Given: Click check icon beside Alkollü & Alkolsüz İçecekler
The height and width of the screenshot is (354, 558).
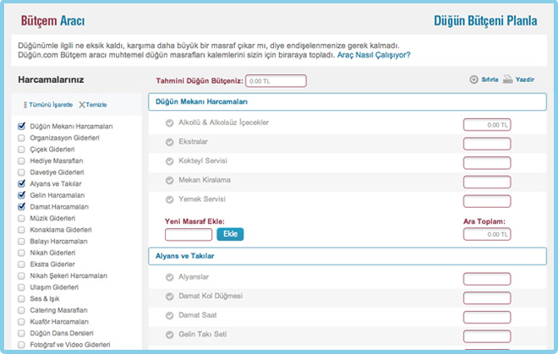Looking at the screenshot, I should [x=170, y=123].
